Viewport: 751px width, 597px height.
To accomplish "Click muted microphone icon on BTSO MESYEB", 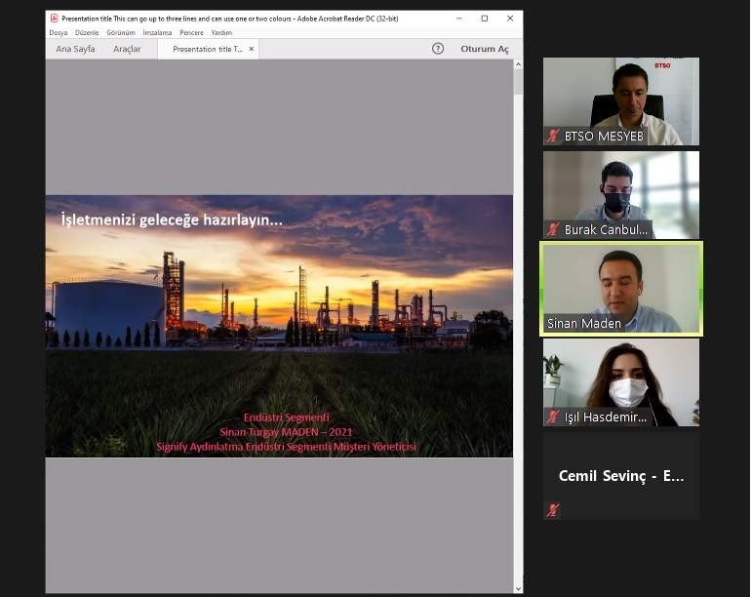I will (553, 136).
